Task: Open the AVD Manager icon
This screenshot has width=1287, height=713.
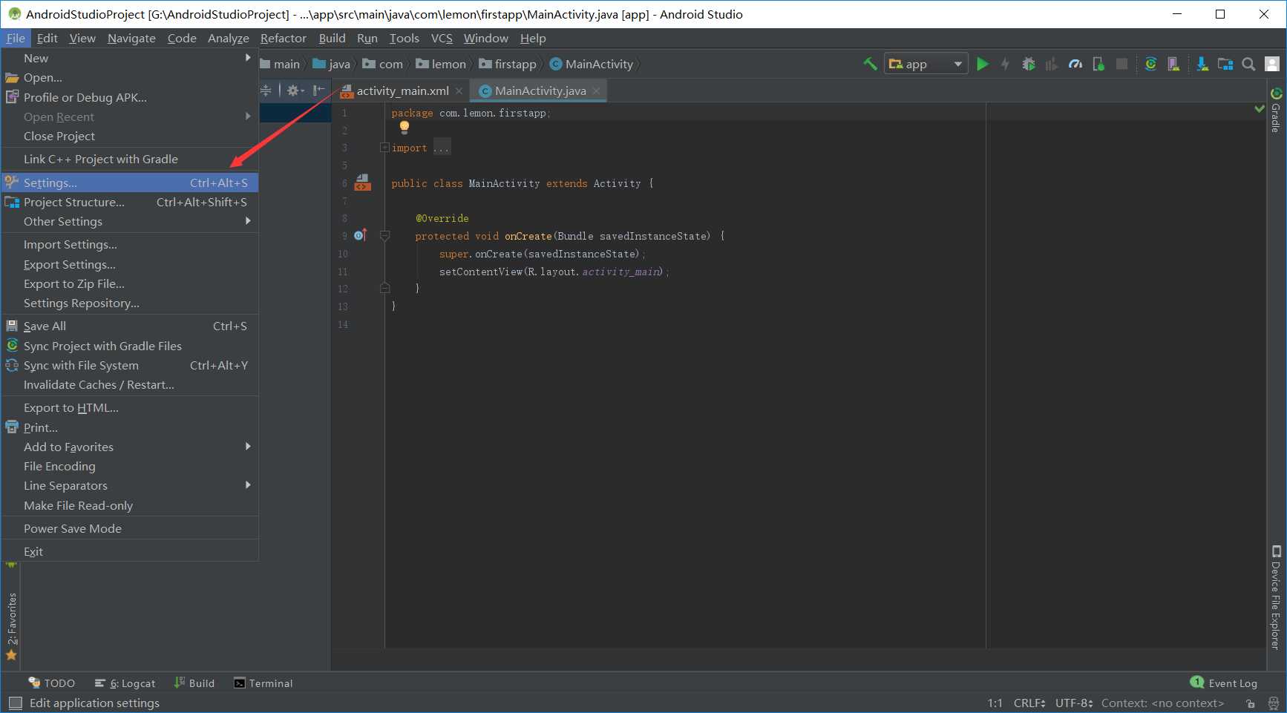Action: pos(1173,64)
